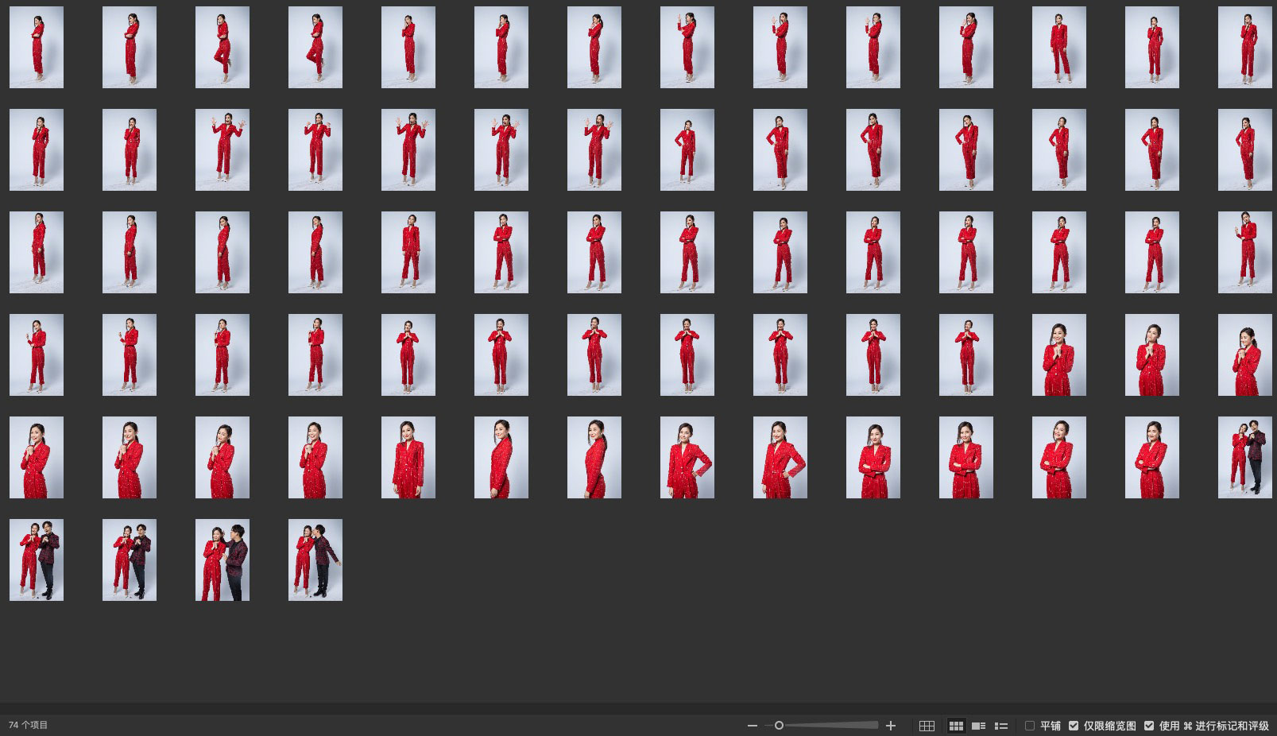The width and height of the screenshot is (1277, 736).
Task: Select the first thumbnail in the second row
Action: click(37, 150)
